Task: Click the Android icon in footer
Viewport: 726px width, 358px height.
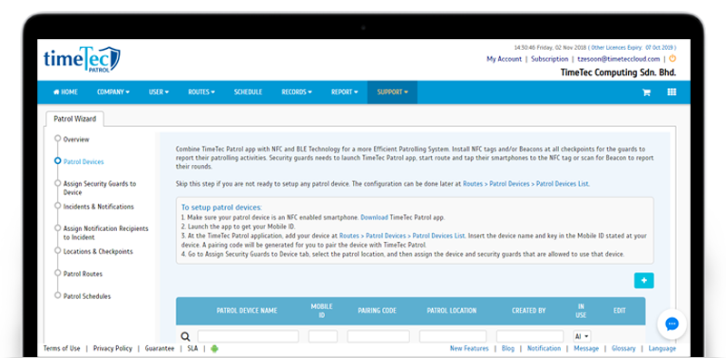Action: click(214, 348)
